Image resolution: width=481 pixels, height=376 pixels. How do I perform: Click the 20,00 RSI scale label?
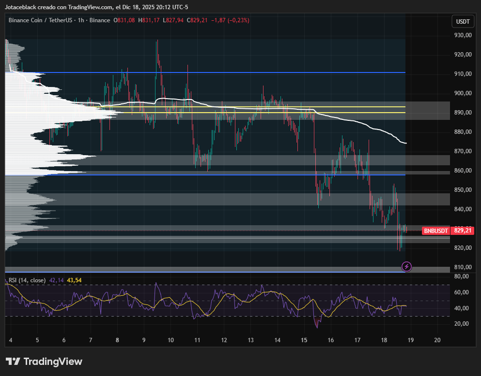(x=463, y=323)
